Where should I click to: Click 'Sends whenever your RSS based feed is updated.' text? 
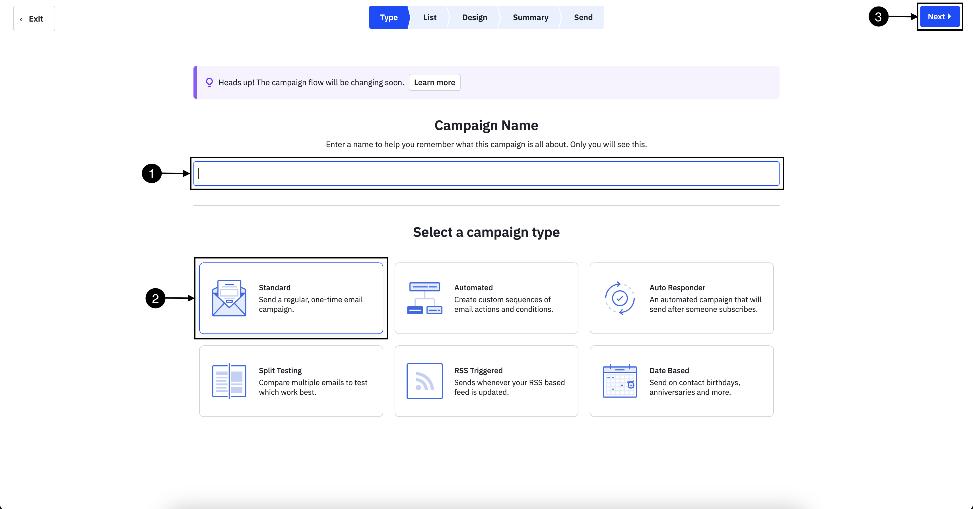click(509, 387)
